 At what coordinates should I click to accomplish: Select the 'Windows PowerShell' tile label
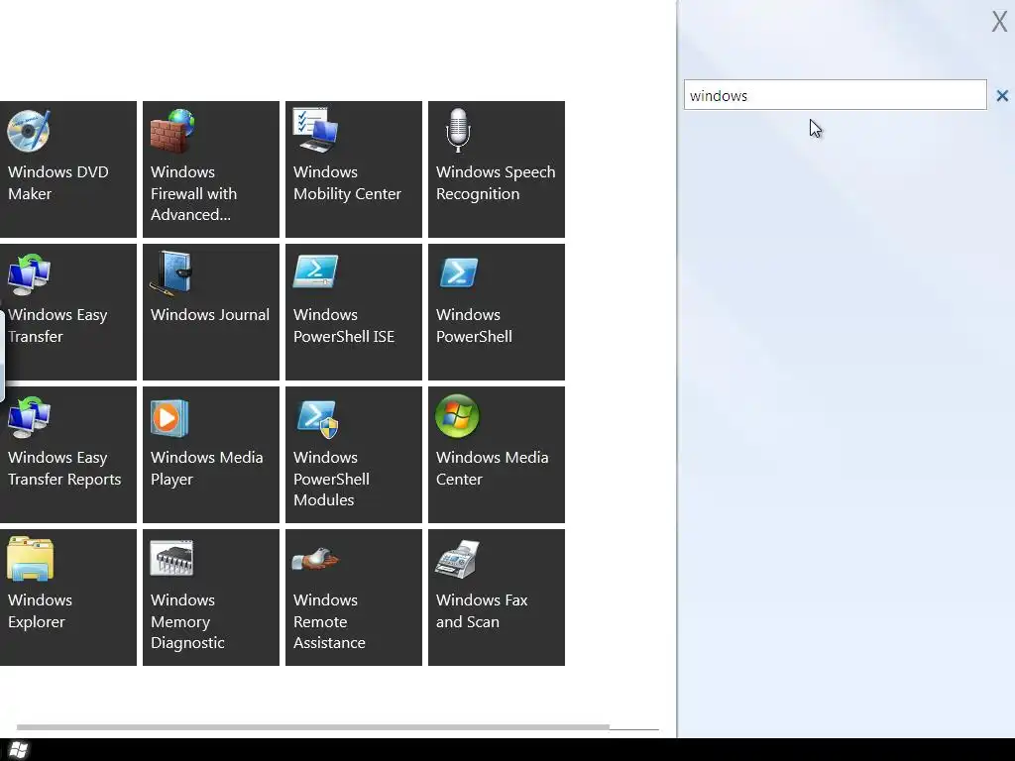coord(474,325)
